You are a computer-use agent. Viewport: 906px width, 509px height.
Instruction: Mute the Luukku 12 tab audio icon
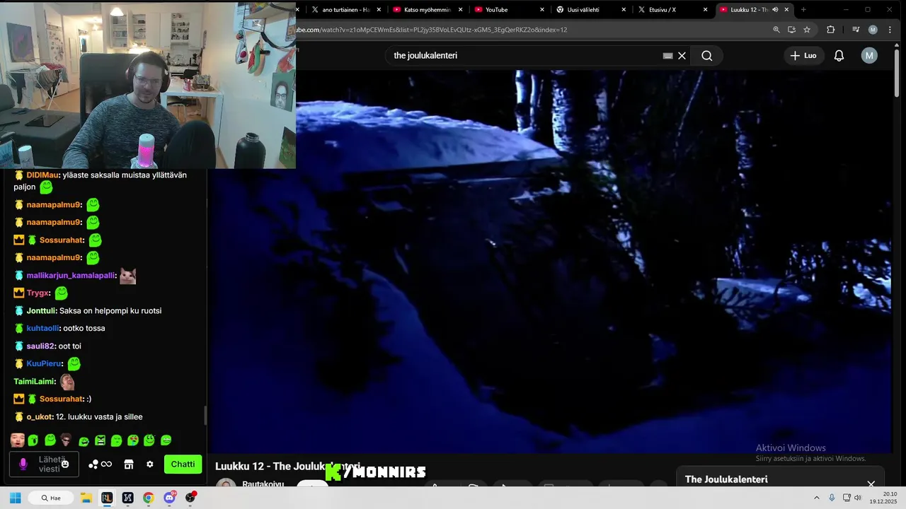(x=775, y=10)
